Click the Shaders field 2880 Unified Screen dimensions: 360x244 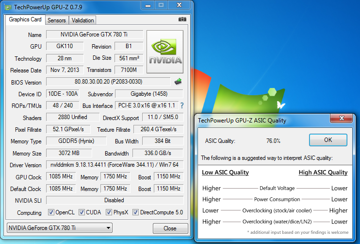[73, 117]
